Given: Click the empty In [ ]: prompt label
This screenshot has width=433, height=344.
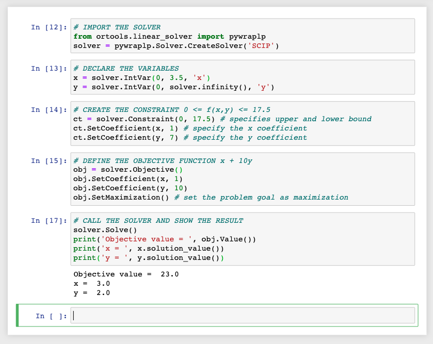Looking at the screenshot, I should (x=51, y=316).
